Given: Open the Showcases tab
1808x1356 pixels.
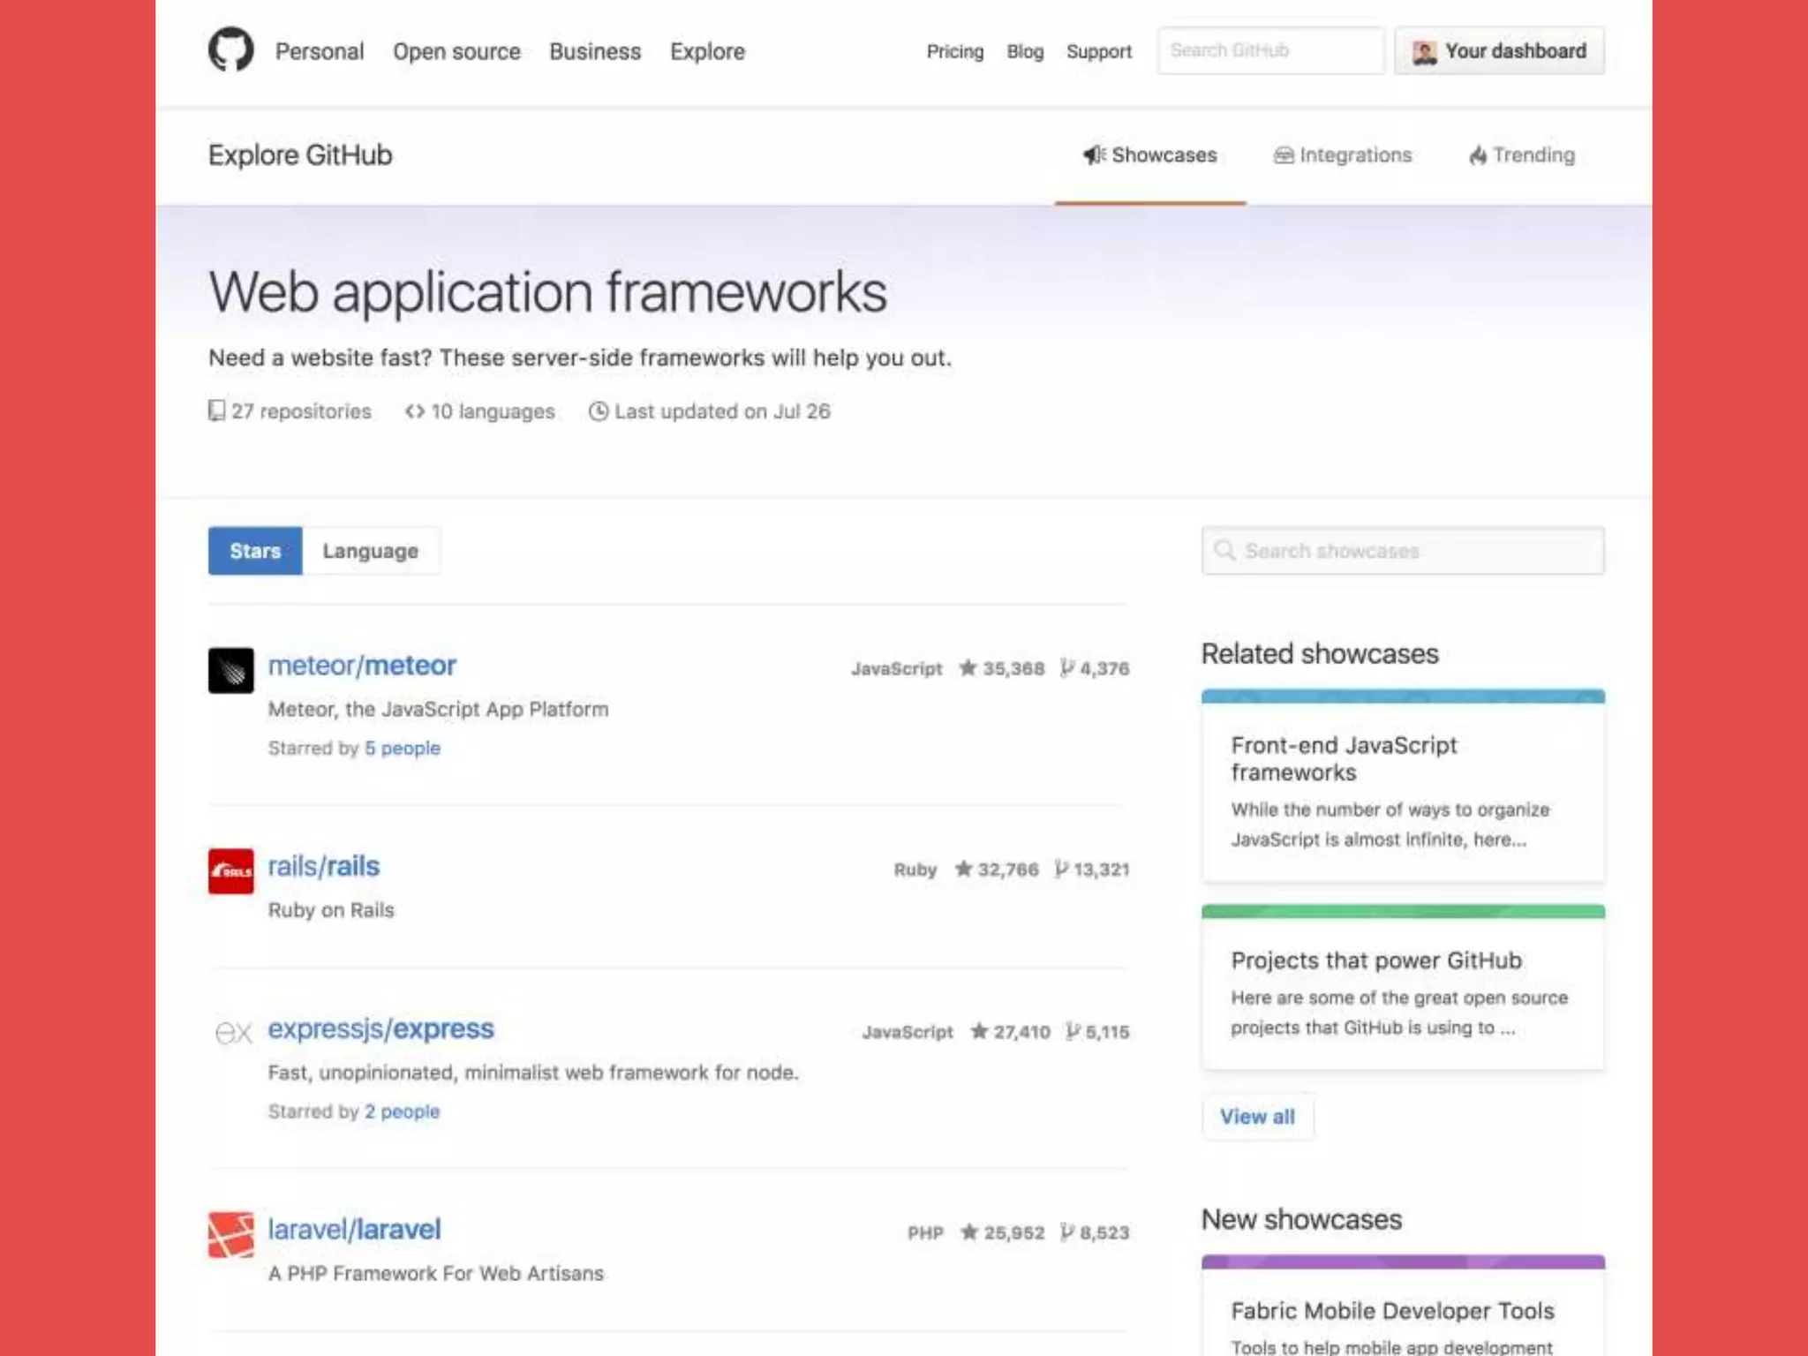Looking at the screenshot, I should pyautogui.click(x=1150, y=155).
